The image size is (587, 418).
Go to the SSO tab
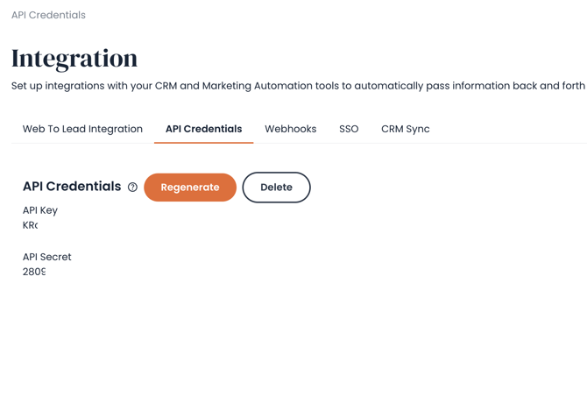(x=349, y=129)
